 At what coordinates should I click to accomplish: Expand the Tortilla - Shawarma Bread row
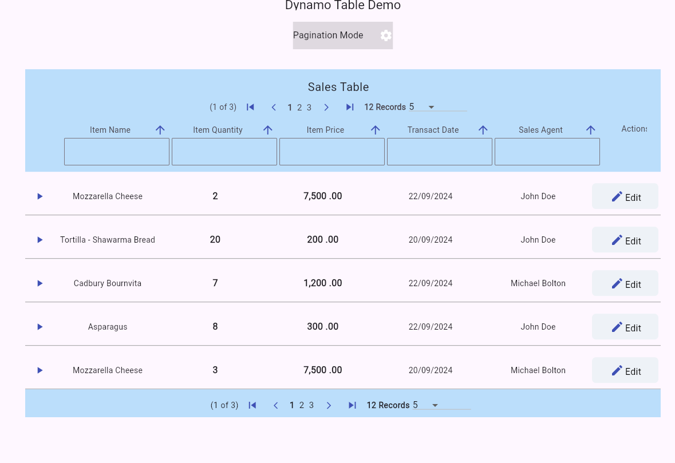40,240
